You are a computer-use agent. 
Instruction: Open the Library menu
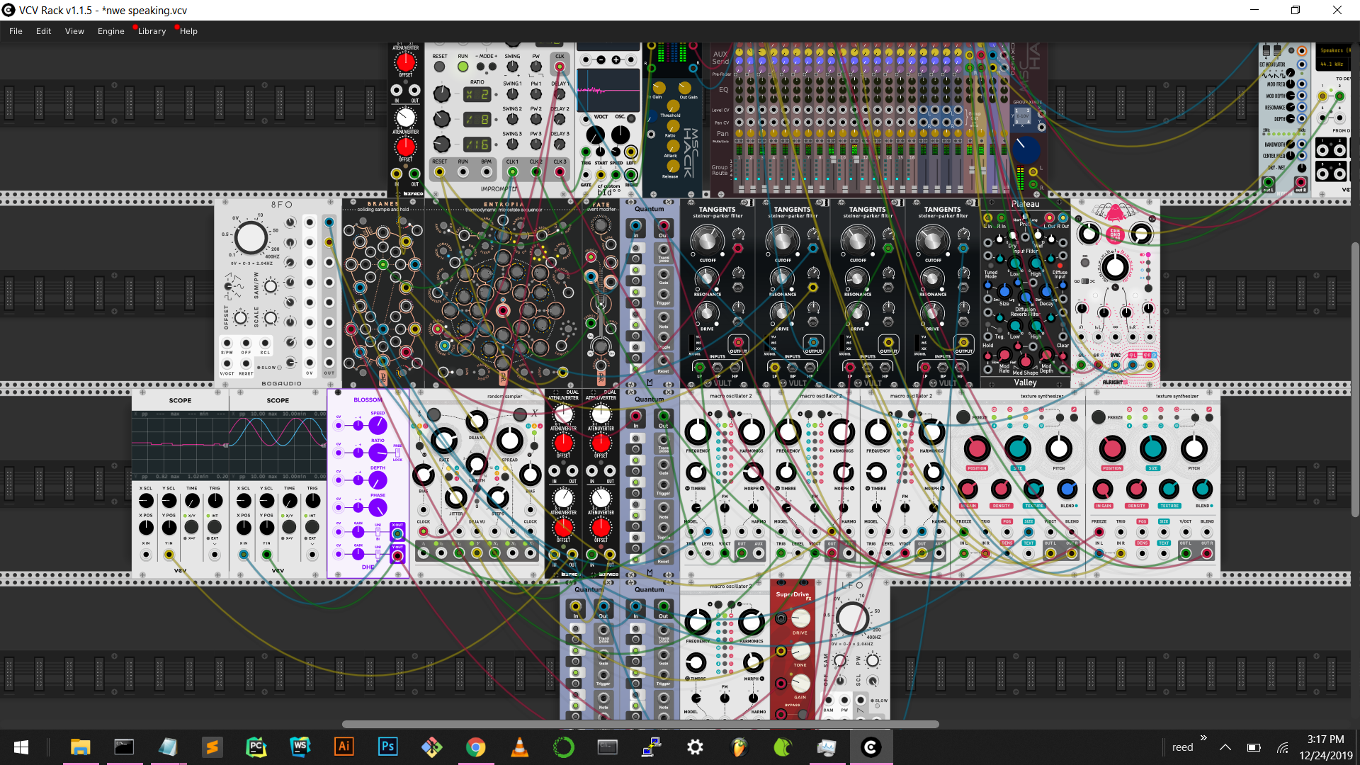[152, 31]
